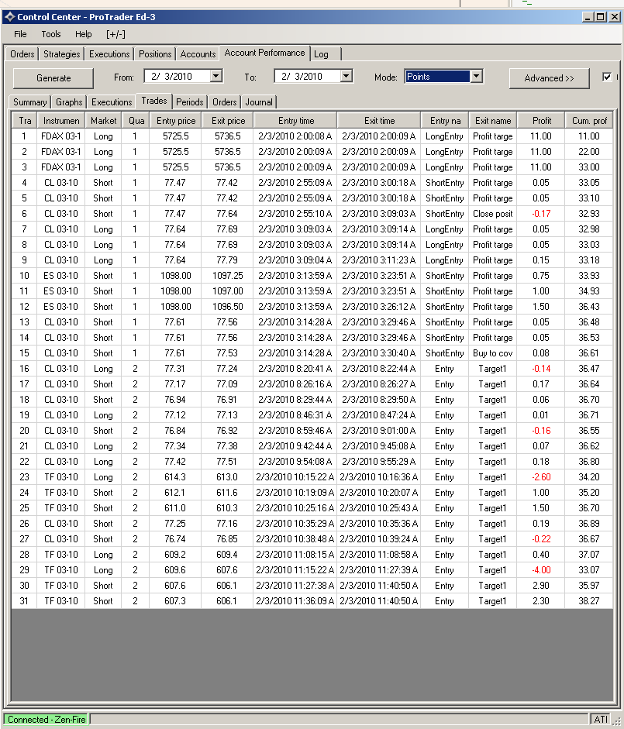624x729 pixels.
Task: Switch to the top Executions tab
Action: pyautogui.click(x=109, y=54)
